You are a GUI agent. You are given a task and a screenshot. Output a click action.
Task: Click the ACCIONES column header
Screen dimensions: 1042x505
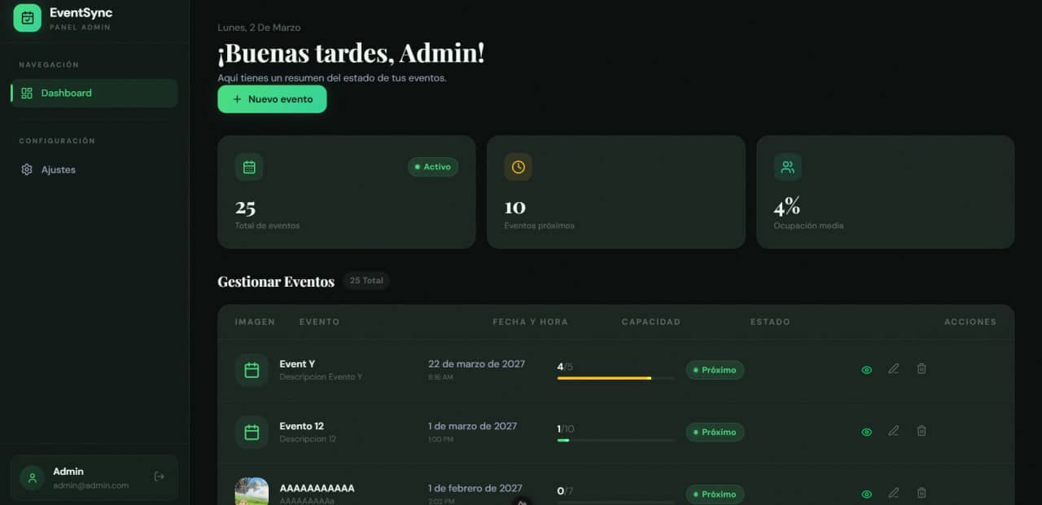tap(970, 322)
